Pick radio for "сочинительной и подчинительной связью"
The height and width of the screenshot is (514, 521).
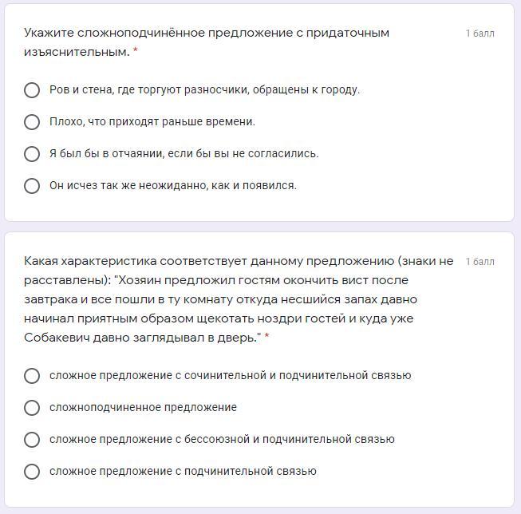32,376
